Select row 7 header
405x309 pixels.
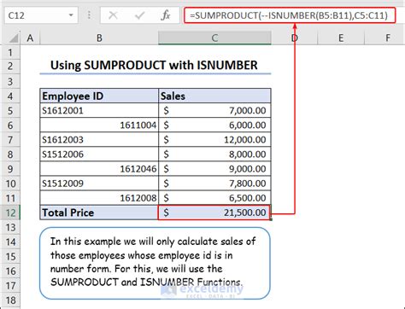[10, 140]
